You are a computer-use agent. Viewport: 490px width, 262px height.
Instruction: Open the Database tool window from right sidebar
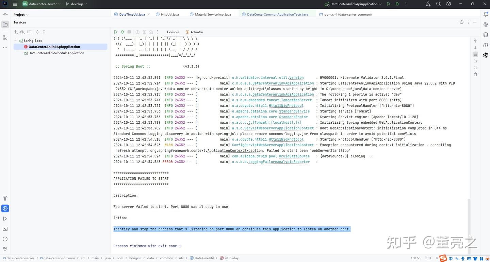click(x=486, y=35)
